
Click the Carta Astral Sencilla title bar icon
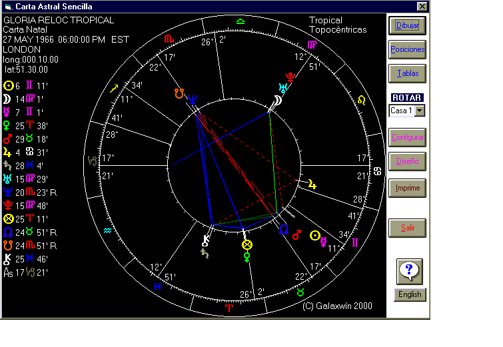pos(8,6)
